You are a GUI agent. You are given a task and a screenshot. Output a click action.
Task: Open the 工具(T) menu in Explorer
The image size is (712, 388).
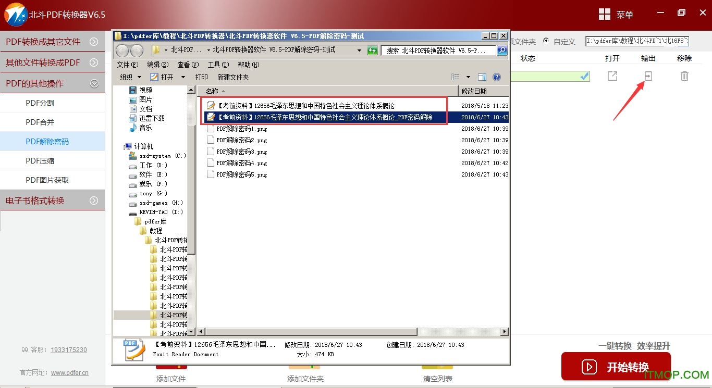pos(218,65)
